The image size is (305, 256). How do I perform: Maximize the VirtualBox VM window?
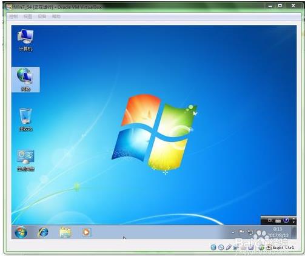click(x=280, y=6)
